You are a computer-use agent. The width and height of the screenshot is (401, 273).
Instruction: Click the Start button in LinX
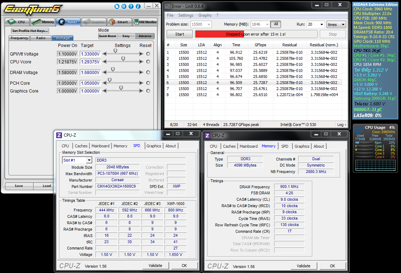click(x=179, y=34)
